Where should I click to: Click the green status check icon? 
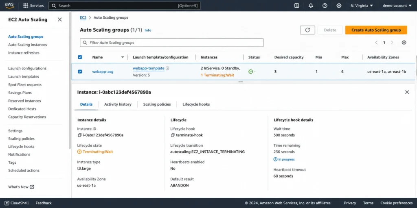tap(250, 71)
